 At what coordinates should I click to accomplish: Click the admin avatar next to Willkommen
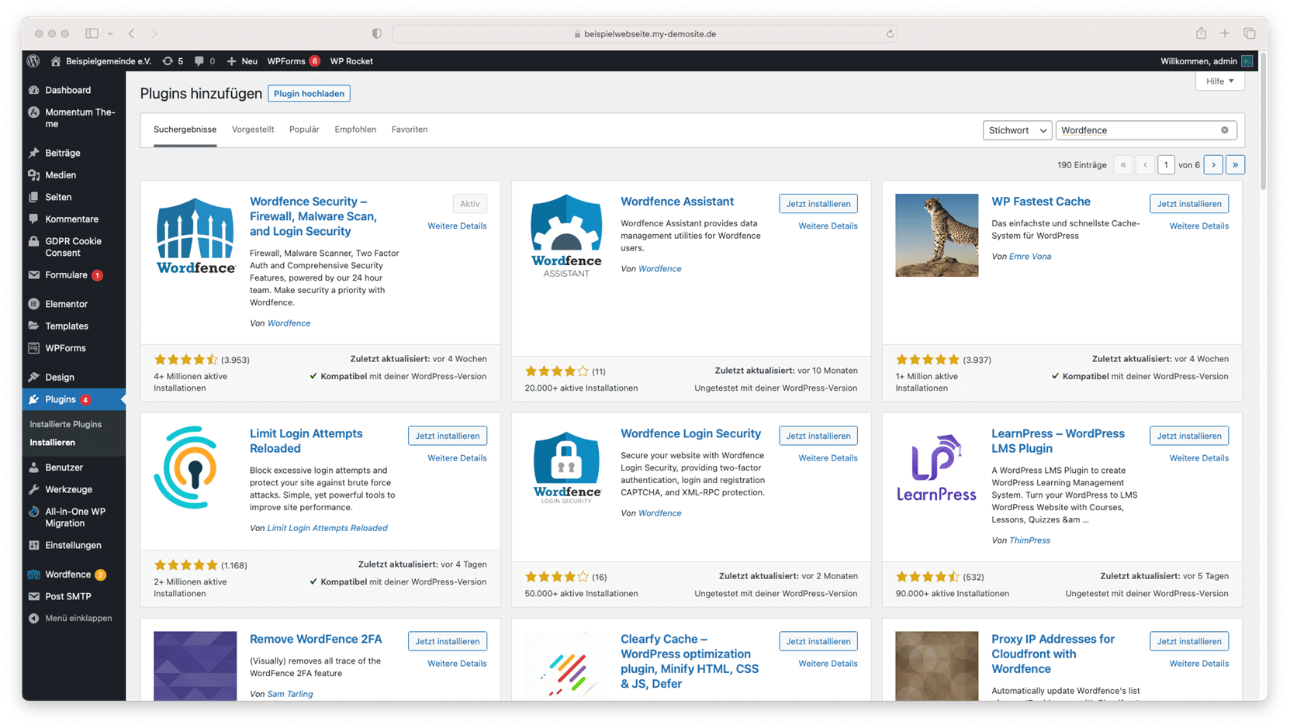coord(1247,61)
